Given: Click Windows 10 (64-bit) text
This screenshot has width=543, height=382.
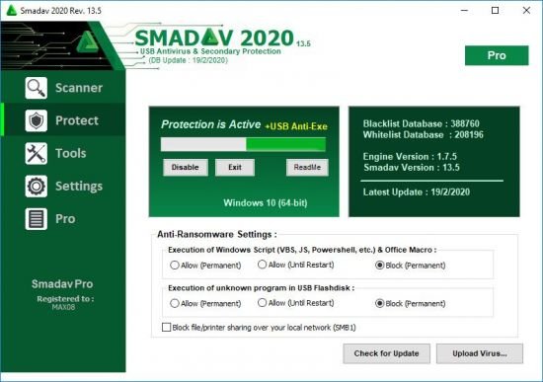Looking at the screenshot, I should pyautogui.click(x=266, y=203).
